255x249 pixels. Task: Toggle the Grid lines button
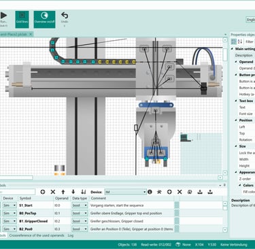pos(22,19)
